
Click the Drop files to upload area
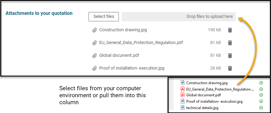tap(179, 17)
